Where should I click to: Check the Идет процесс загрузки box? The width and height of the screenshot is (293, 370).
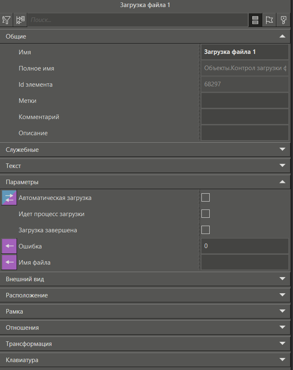tap(205, 213)
